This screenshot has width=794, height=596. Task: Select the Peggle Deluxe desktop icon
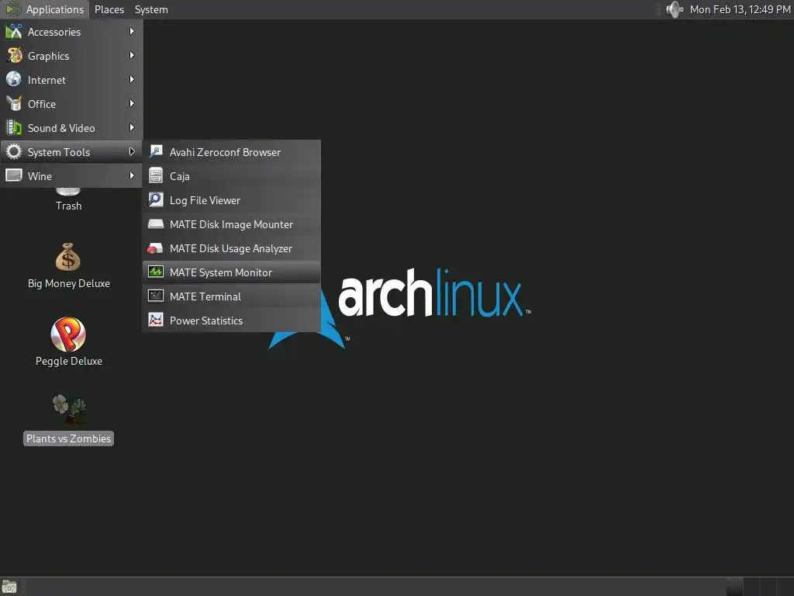coord(68,334)
